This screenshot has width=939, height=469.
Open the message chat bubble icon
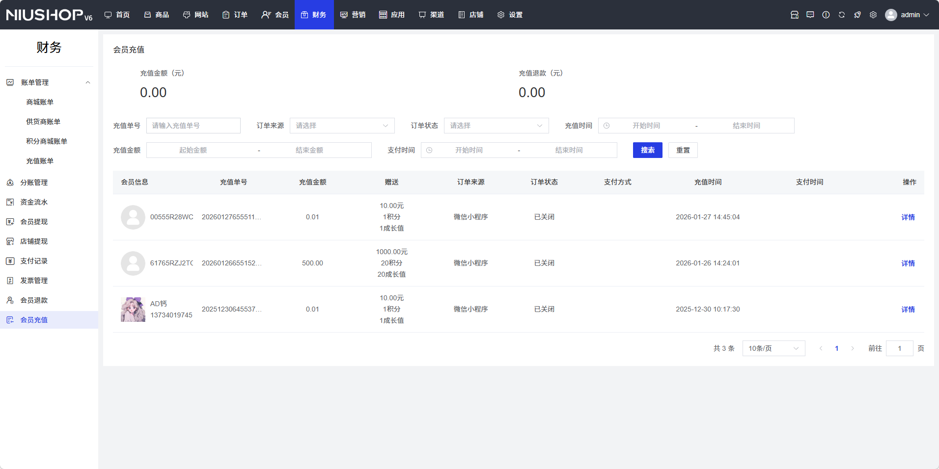810,15
